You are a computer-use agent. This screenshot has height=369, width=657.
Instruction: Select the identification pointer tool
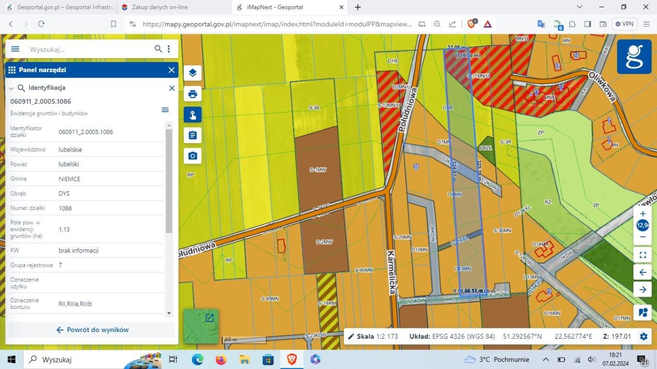(192, 114)
